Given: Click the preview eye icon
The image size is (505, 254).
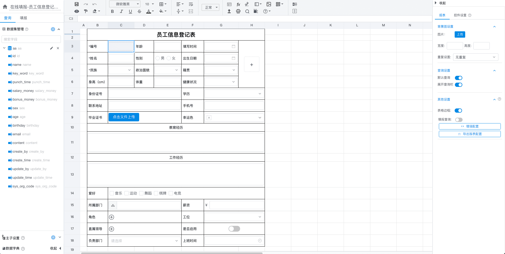Looking at the screenshot, I should [76, 11].
